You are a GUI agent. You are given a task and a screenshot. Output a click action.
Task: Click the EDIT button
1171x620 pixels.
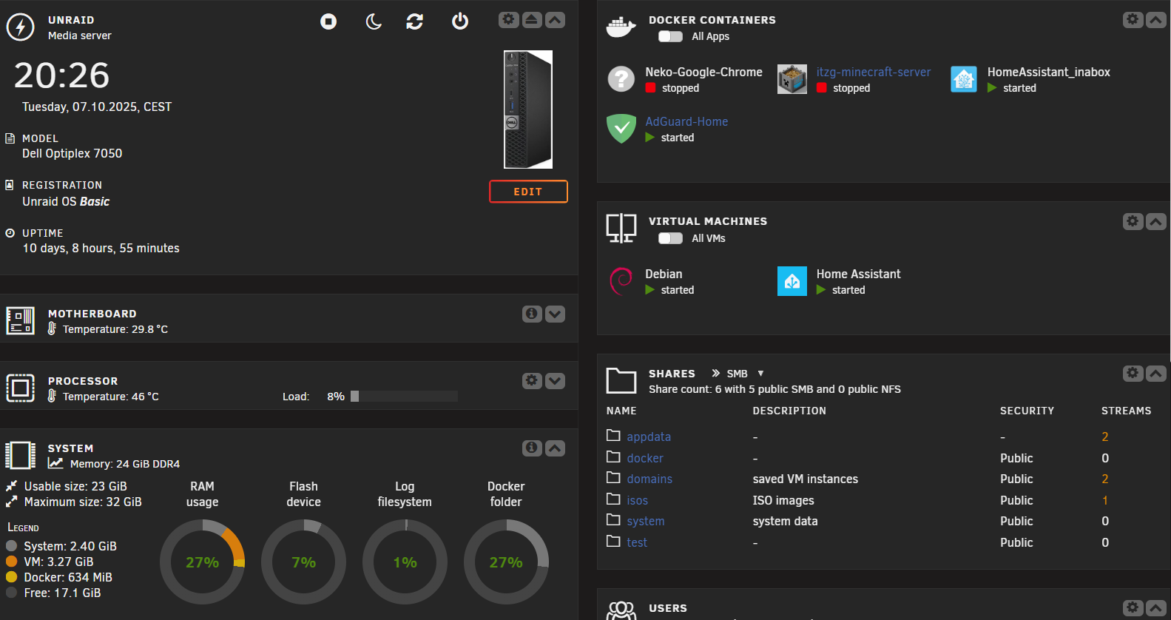pyautogui.click(x=528, y=192)
